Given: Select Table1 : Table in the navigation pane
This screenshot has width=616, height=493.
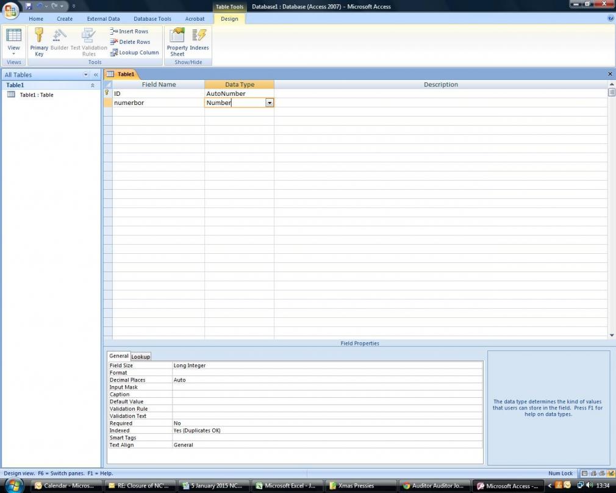Looking at the screenshot, I should [37, 95].
